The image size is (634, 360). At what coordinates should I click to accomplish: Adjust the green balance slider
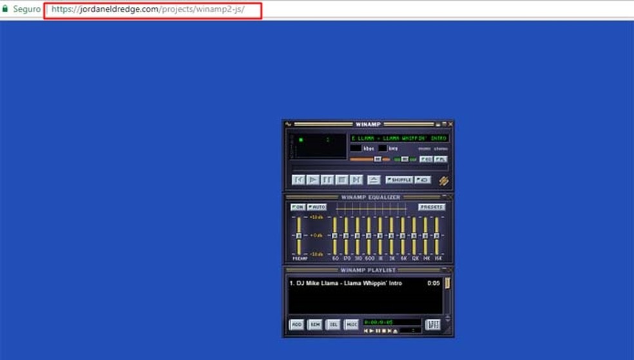(405, 159)
